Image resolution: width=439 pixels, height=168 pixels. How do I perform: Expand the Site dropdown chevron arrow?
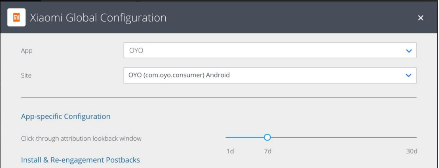[x=408, y=75]
